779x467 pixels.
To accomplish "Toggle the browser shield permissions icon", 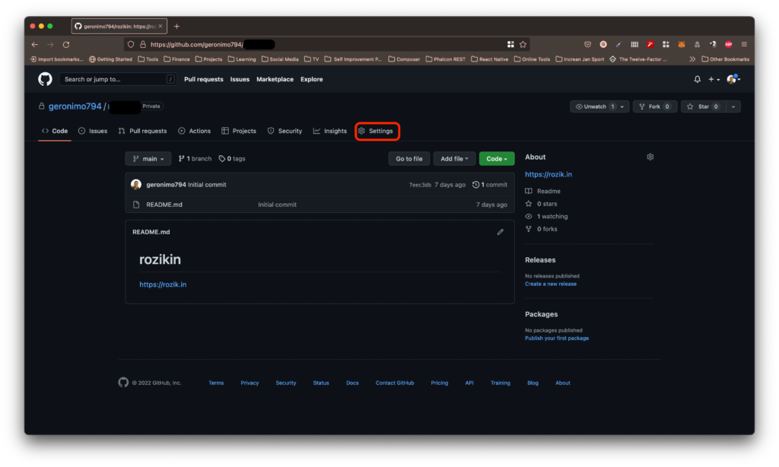I will (130, 43).
